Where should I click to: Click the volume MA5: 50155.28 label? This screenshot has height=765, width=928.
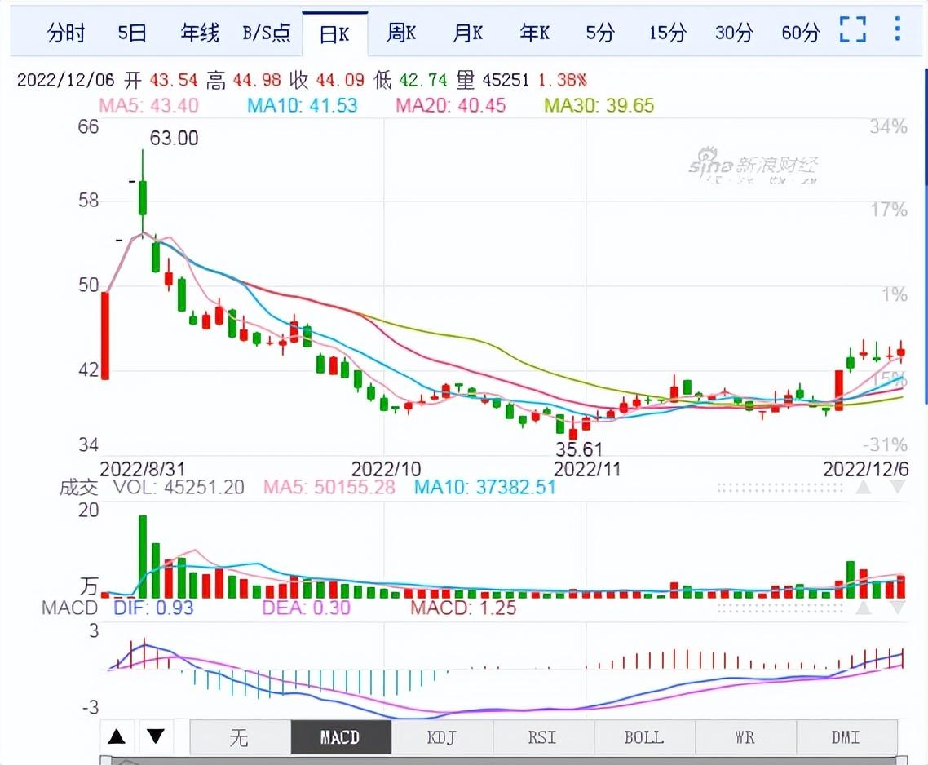pyautogui.click(x=329, y=488)
